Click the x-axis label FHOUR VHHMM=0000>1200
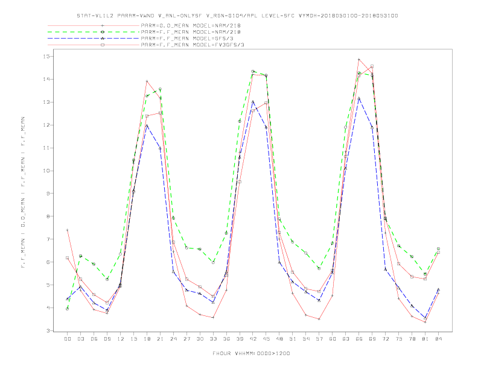Screen dimensions: 478x369 pos(251,353)
